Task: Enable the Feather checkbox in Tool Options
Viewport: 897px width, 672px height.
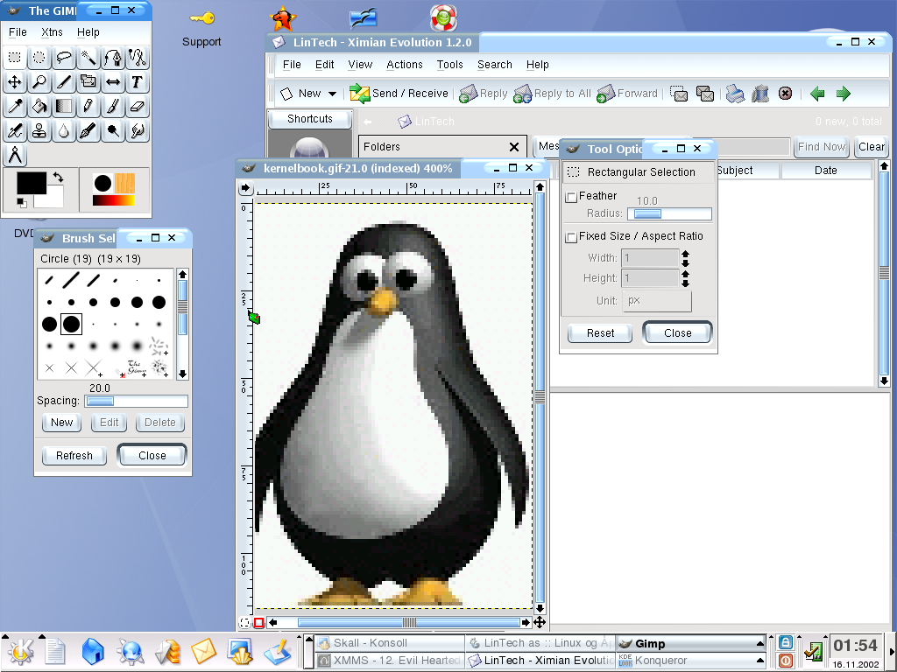Action: coord(571,197)
